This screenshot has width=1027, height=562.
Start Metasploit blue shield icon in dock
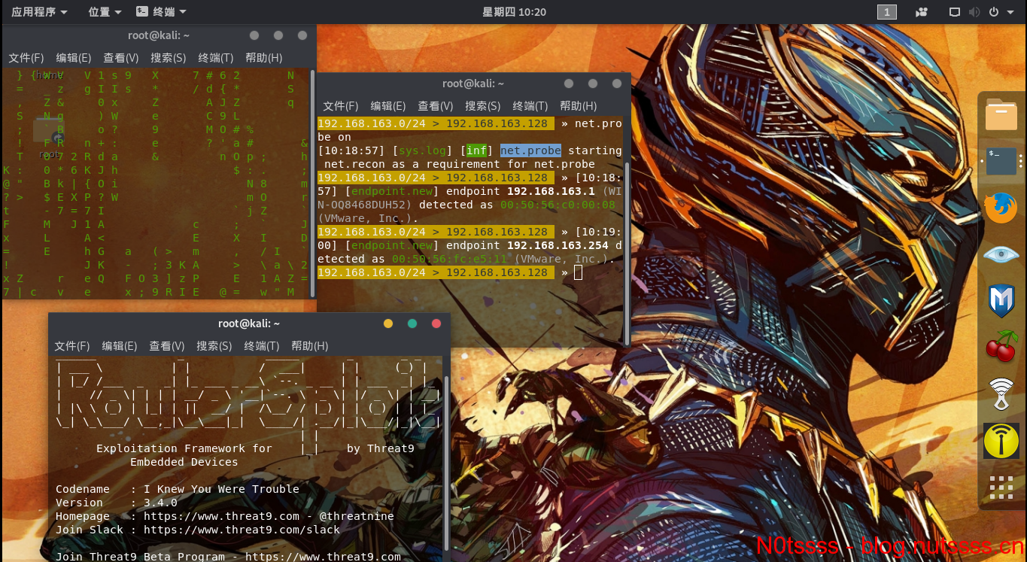tap(1001, 301)
